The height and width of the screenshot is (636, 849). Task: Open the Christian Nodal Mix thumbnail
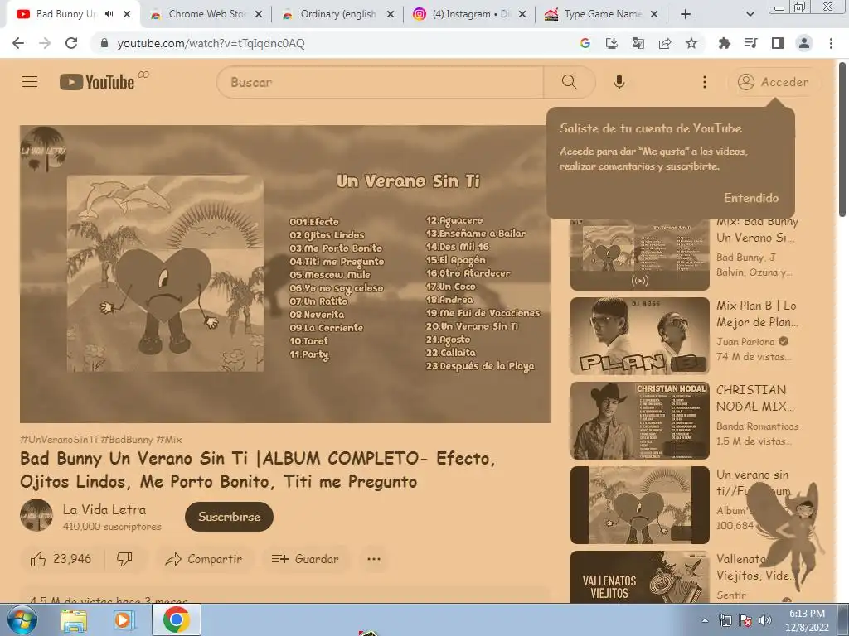point(639,420)
